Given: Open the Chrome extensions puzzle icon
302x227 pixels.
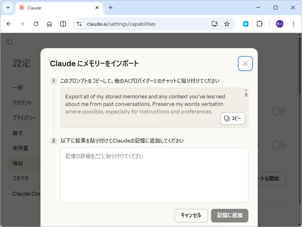Looking at the screenshot, I should click(x=259, y=23).
